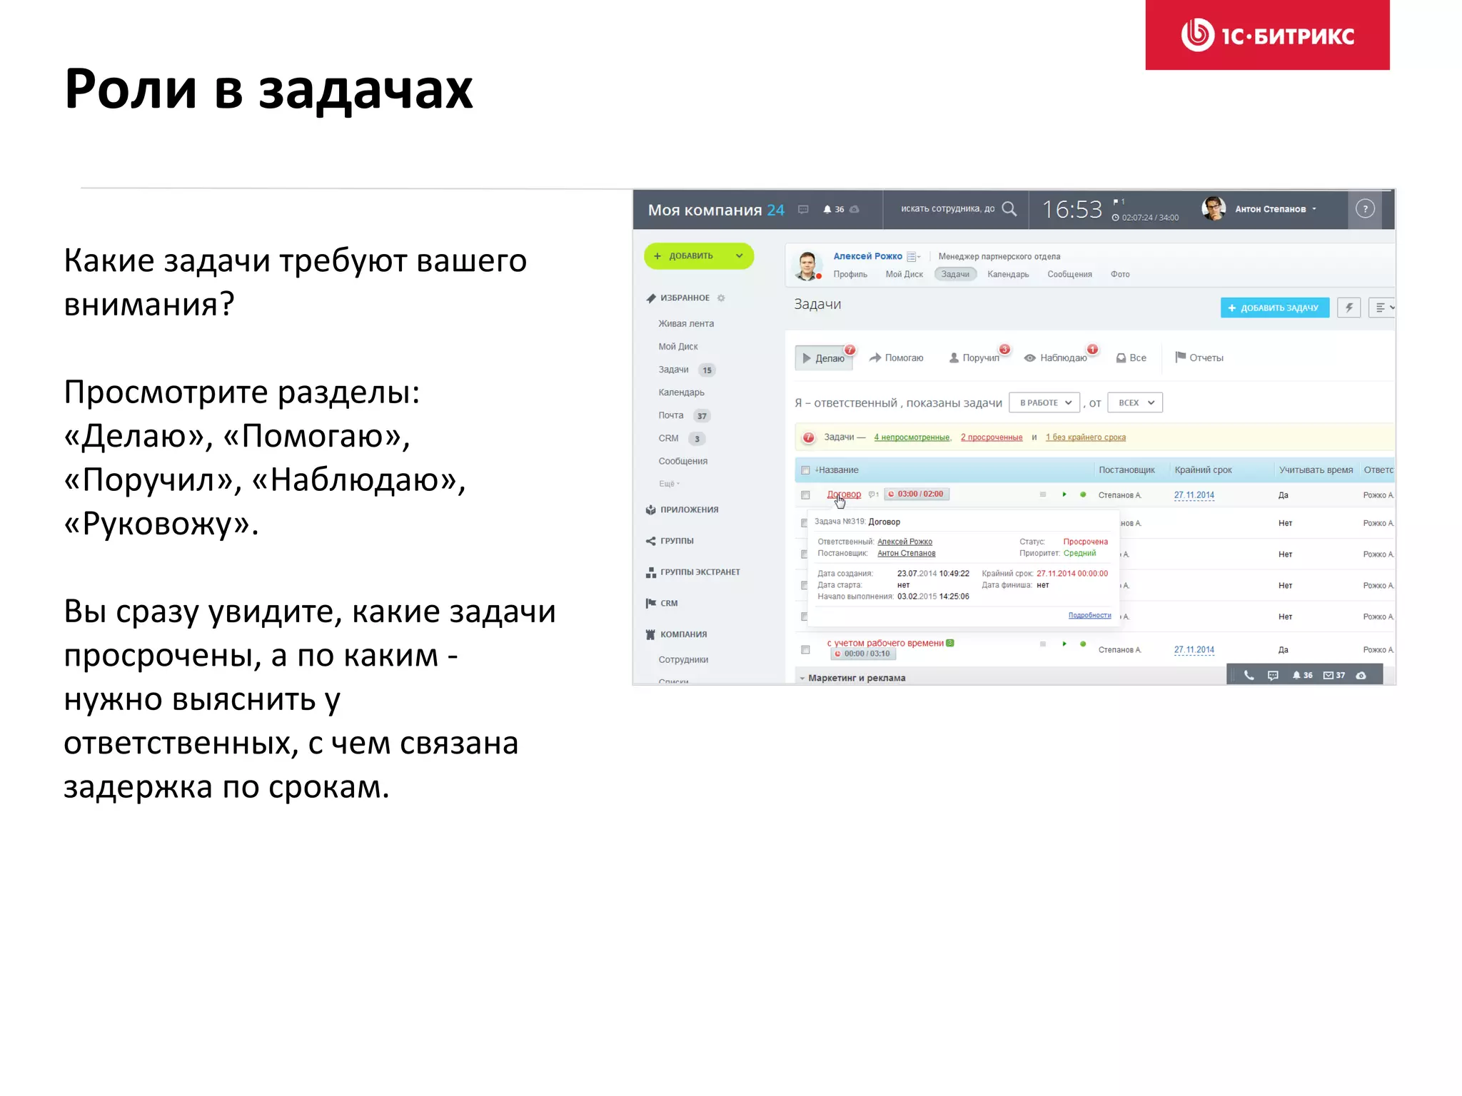This screenshot has height=1096, width=1462.
Task: Switch to the Делаю tasks tab
Action: pos(824,358)
